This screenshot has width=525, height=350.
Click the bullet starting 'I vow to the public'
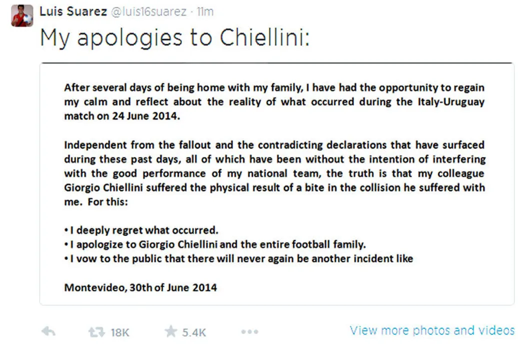[x=238, y=259]
